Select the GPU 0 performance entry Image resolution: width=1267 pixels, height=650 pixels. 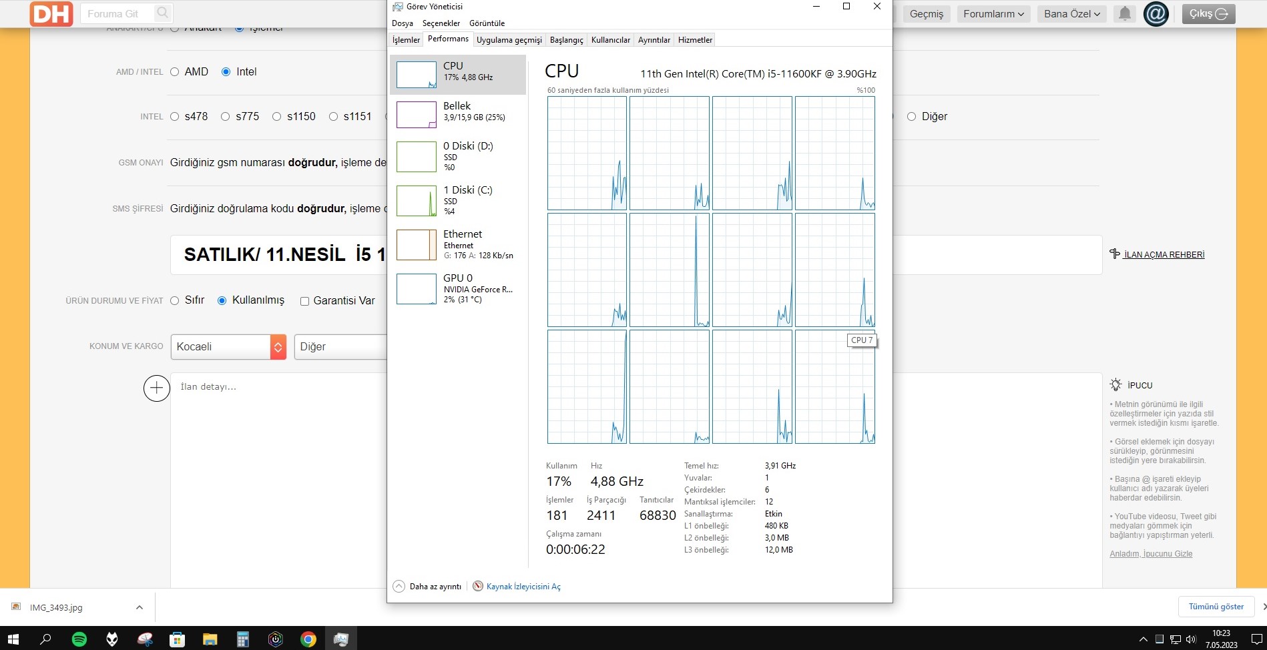coord(458,289)
